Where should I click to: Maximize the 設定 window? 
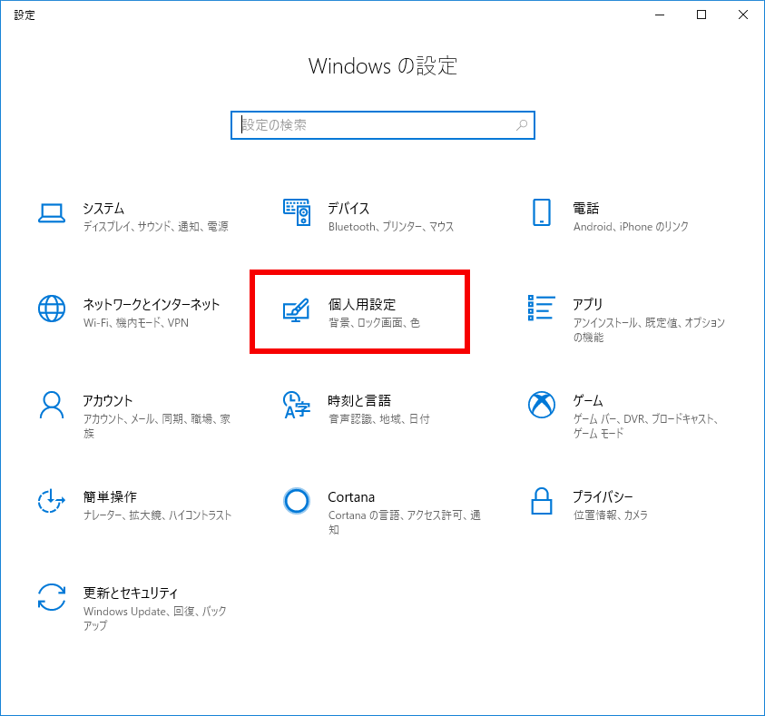(x=701, y=15)
